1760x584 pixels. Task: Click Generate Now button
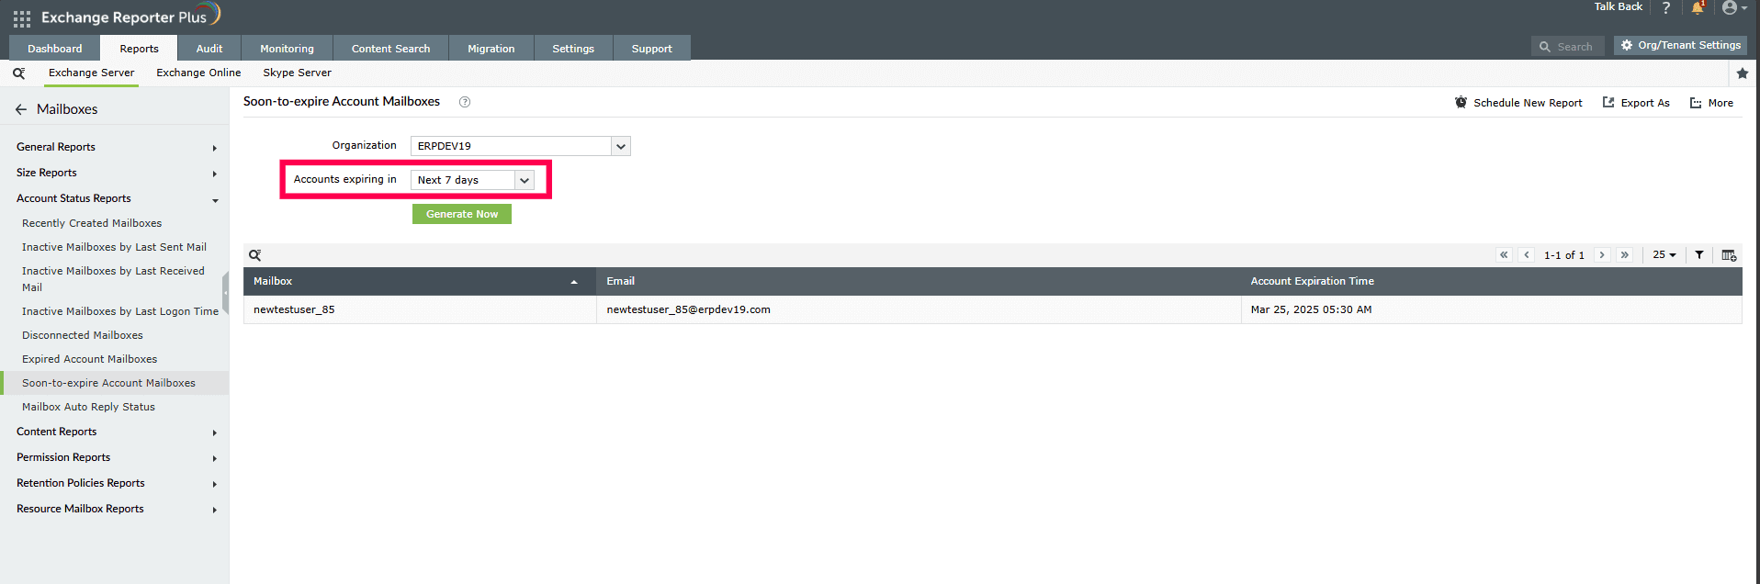tap(462, 214)
